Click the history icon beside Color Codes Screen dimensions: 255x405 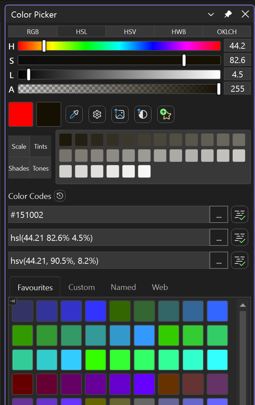[60, 196]
